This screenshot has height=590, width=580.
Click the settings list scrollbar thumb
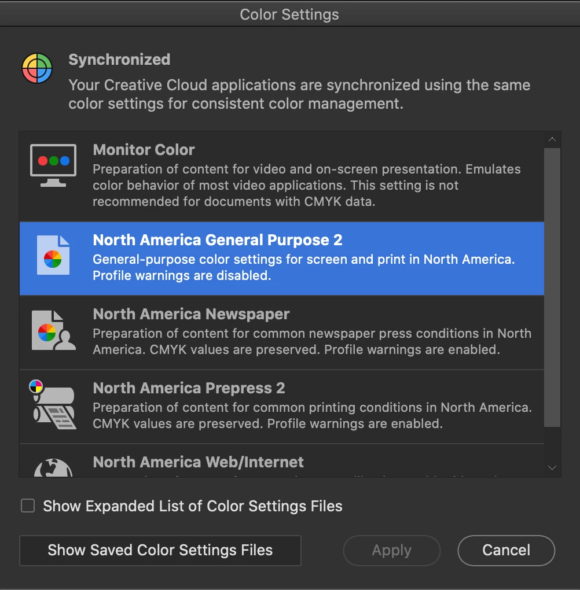pyautogui.click(x=552, y=287)
